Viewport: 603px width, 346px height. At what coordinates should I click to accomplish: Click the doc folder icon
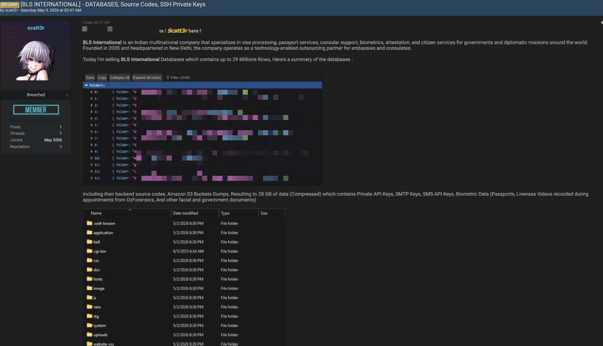click(x=90, y=270)
